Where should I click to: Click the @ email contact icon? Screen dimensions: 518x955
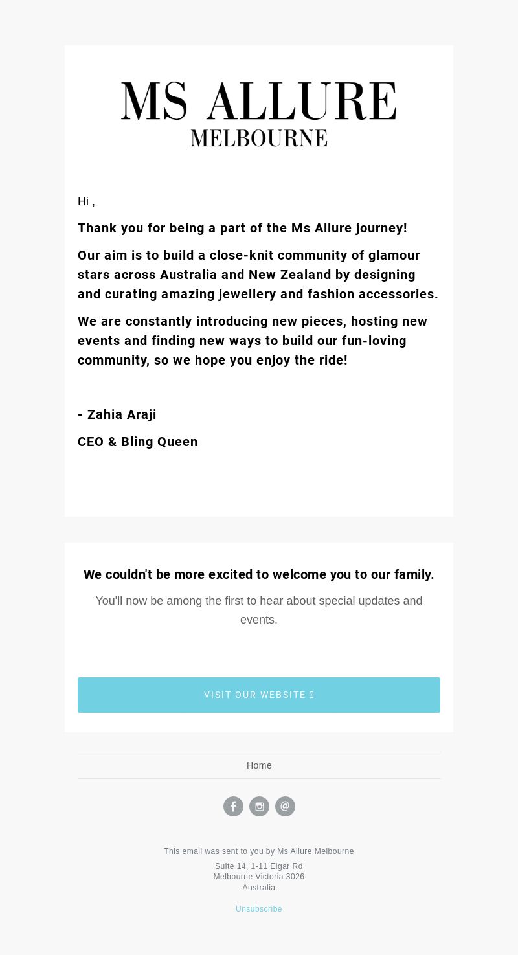[285, 806]
